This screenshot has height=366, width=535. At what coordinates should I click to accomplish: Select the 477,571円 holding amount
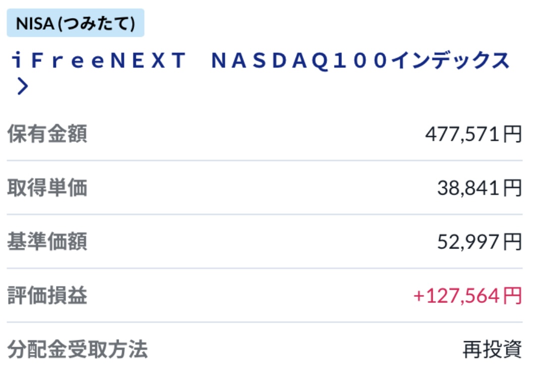[473, 134]
